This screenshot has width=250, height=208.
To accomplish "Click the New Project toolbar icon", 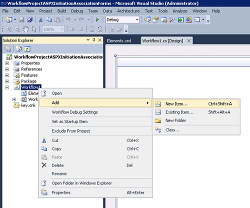I will tap(9, 19).
